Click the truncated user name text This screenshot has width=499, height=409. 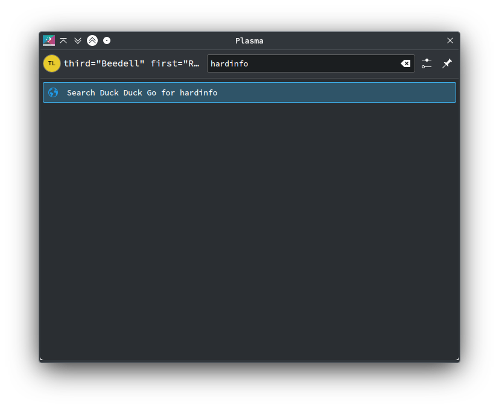[x=132, y=63]
